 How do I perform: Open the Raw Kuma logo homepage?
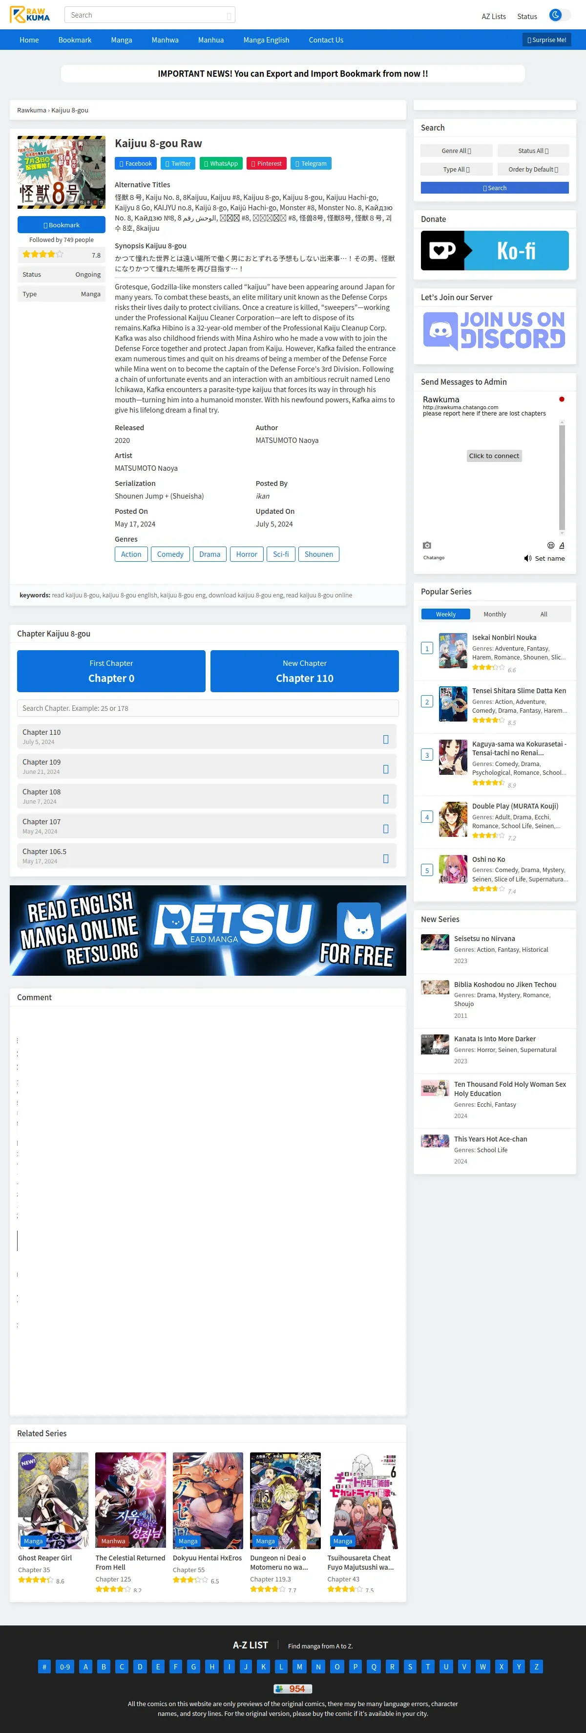[x=30, y=15]
